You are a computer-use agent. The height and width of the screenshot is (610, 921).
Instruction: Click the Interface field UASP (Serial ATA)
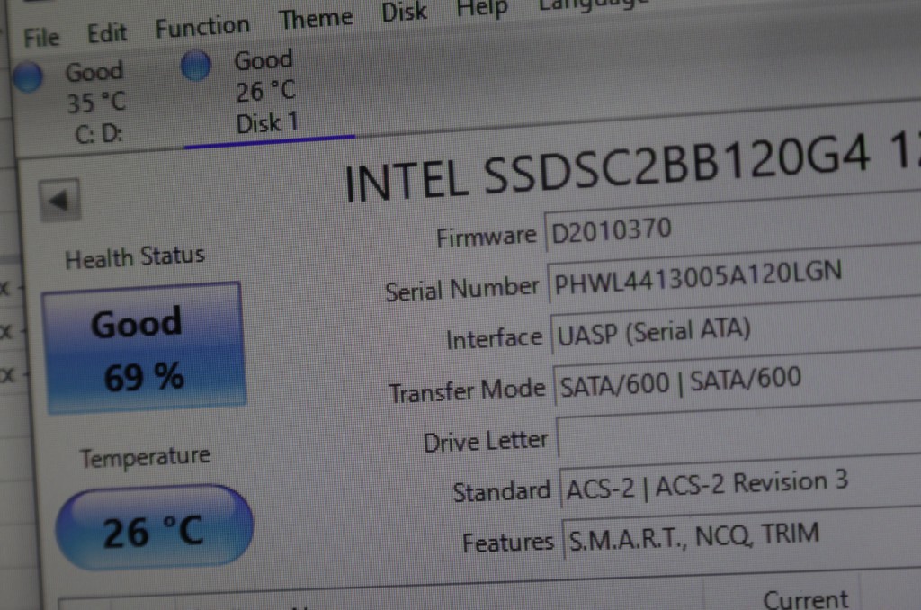tap(737, 327)
